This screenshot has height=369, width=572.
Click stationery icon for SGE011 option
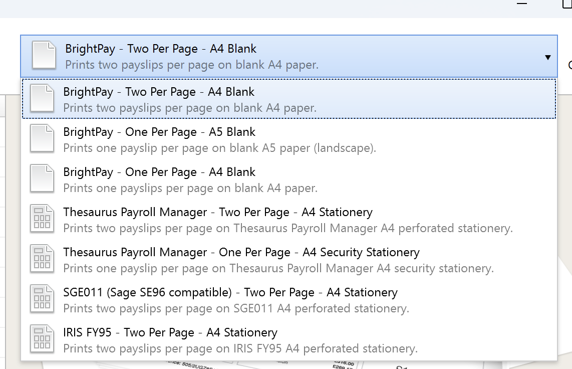pyautogui.click(x=42, y=299)
